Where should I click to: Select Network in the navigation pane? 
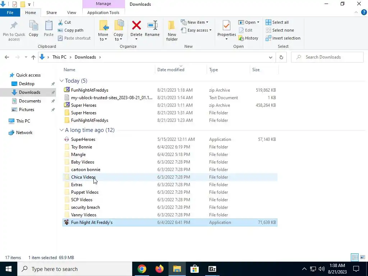click(24, 133)
